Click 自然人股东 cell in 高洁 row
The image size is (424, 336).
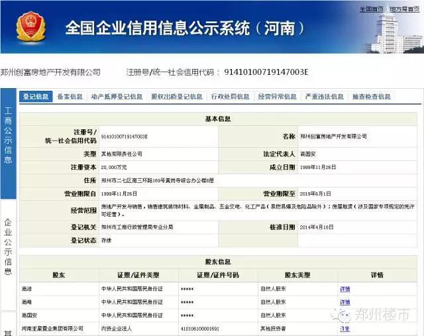[x=273, y=289]
